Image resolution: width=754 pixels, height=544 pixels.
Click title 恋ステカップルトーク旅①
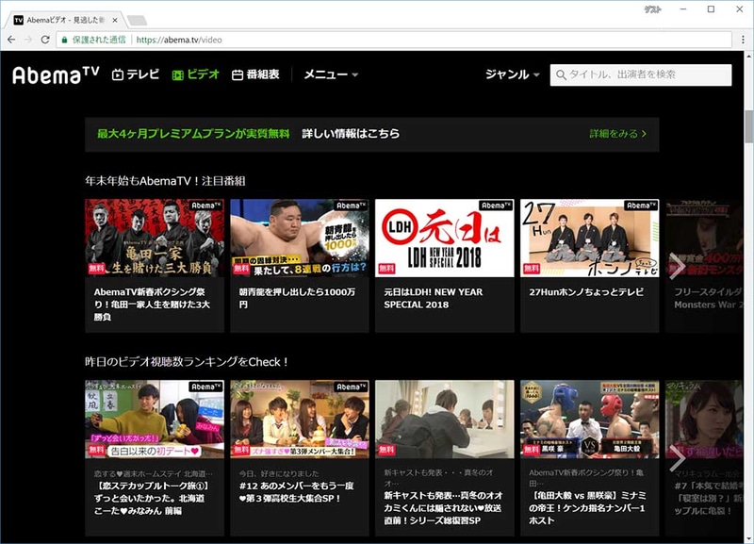pos(152,499)
